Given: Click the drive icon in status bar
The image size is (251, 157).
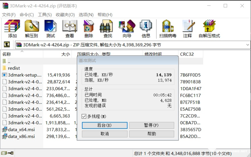Looking at the screenshot, I should coord(4,153).
